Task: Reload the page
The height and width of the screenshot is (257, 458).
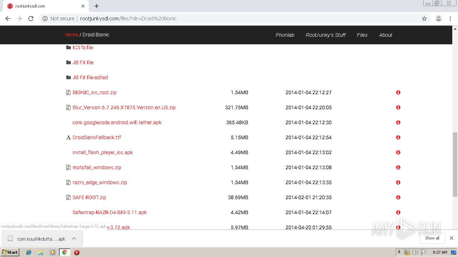Action: point(31,19)
